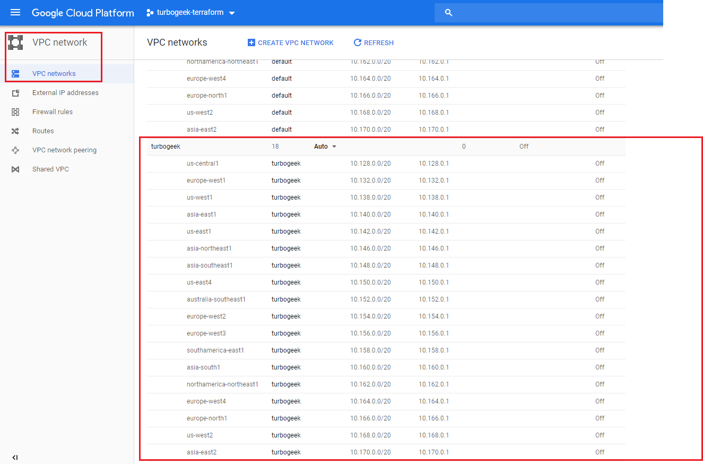Click the Off value in the turbogeek header row
Viewport: 703px width, 464px height.
[x=524, y=147]
